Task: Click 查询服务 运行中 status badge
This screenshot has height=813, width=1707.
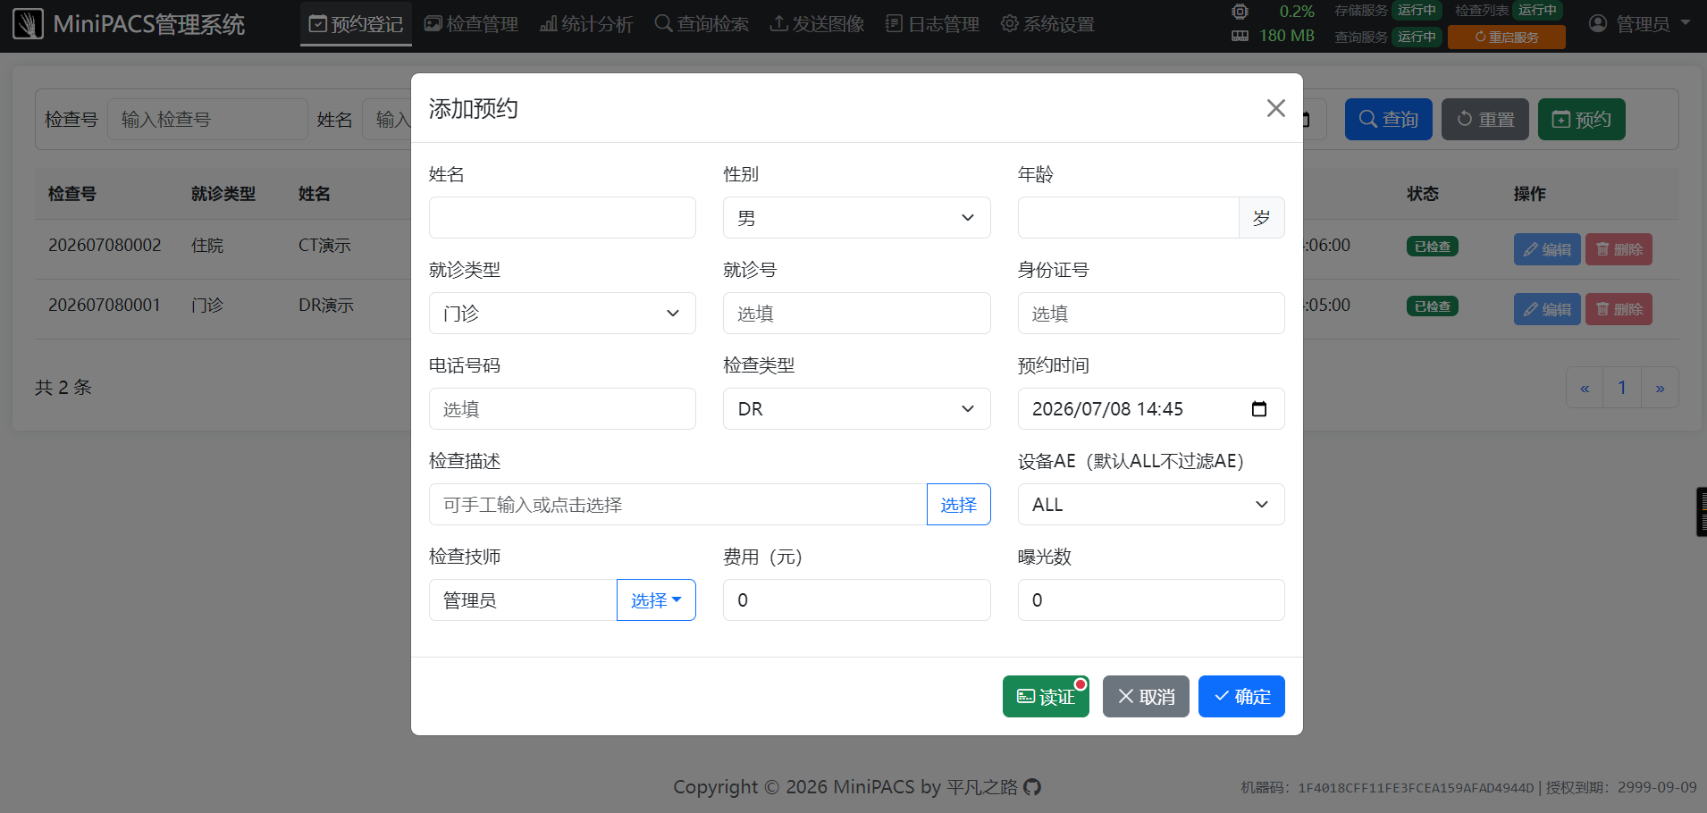Action: 1417,37
